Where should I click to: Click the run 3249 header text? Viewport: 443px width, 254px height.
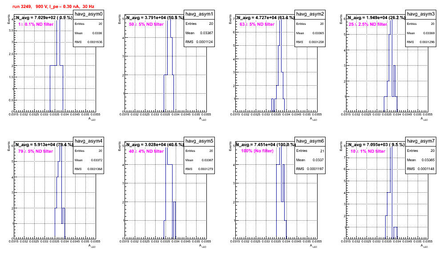[x=53, y=6]
